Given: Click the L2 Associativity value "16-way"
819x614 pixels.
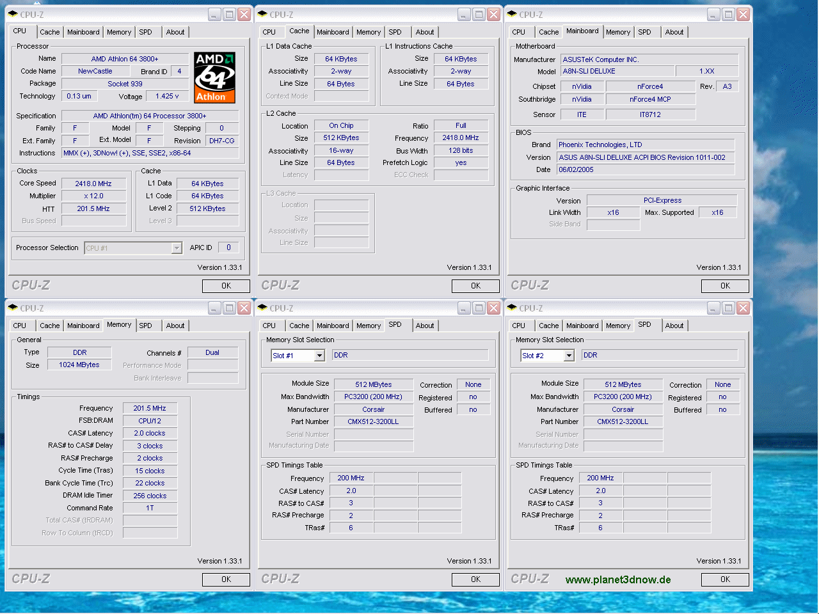Looking at the screenshot, I should click(x=341, y=150).
